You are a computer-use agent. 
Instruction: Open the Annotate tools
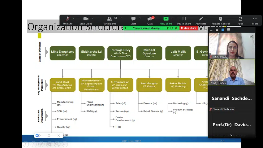coord(201,20)
